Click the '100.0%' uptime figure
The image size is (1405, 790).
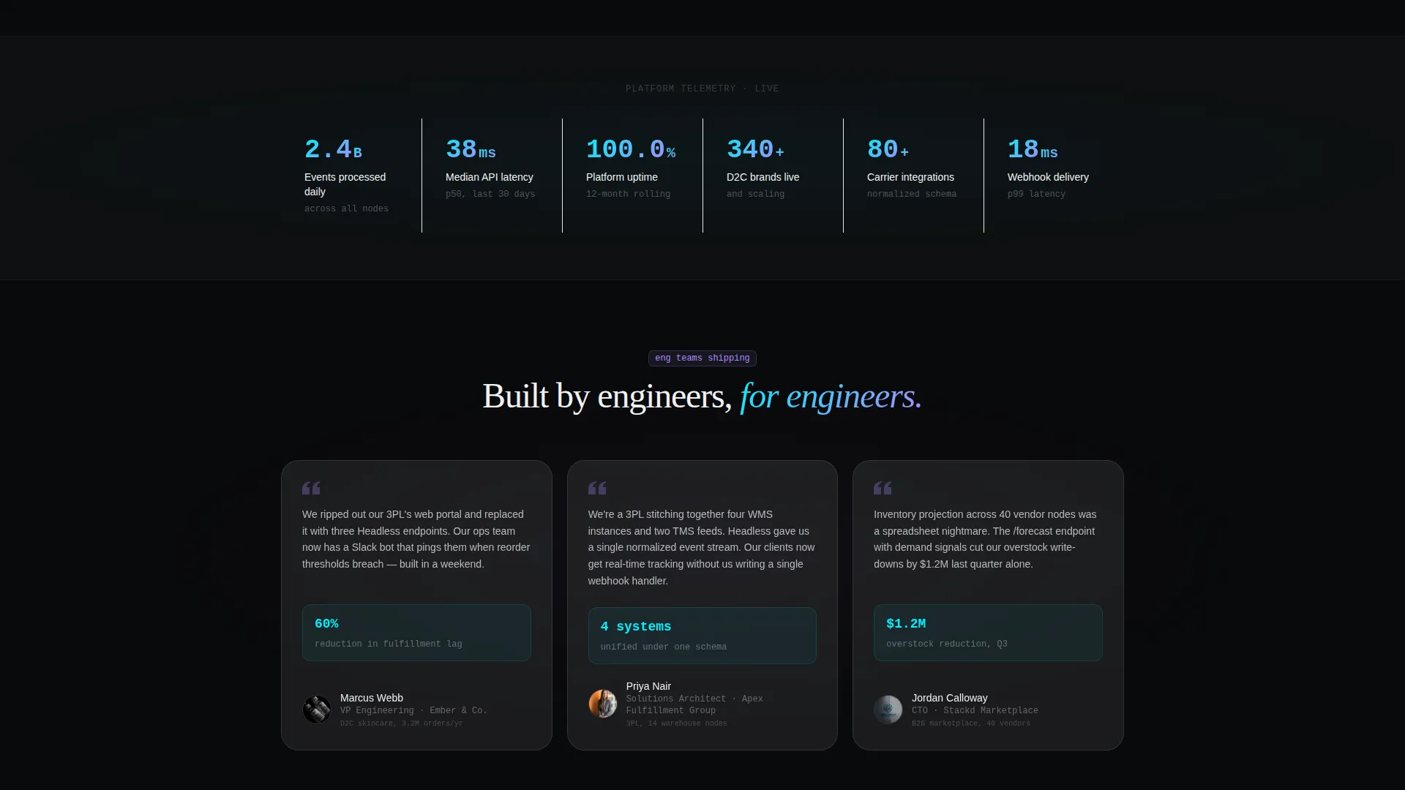pyautogui.click(x=631, y=149)
